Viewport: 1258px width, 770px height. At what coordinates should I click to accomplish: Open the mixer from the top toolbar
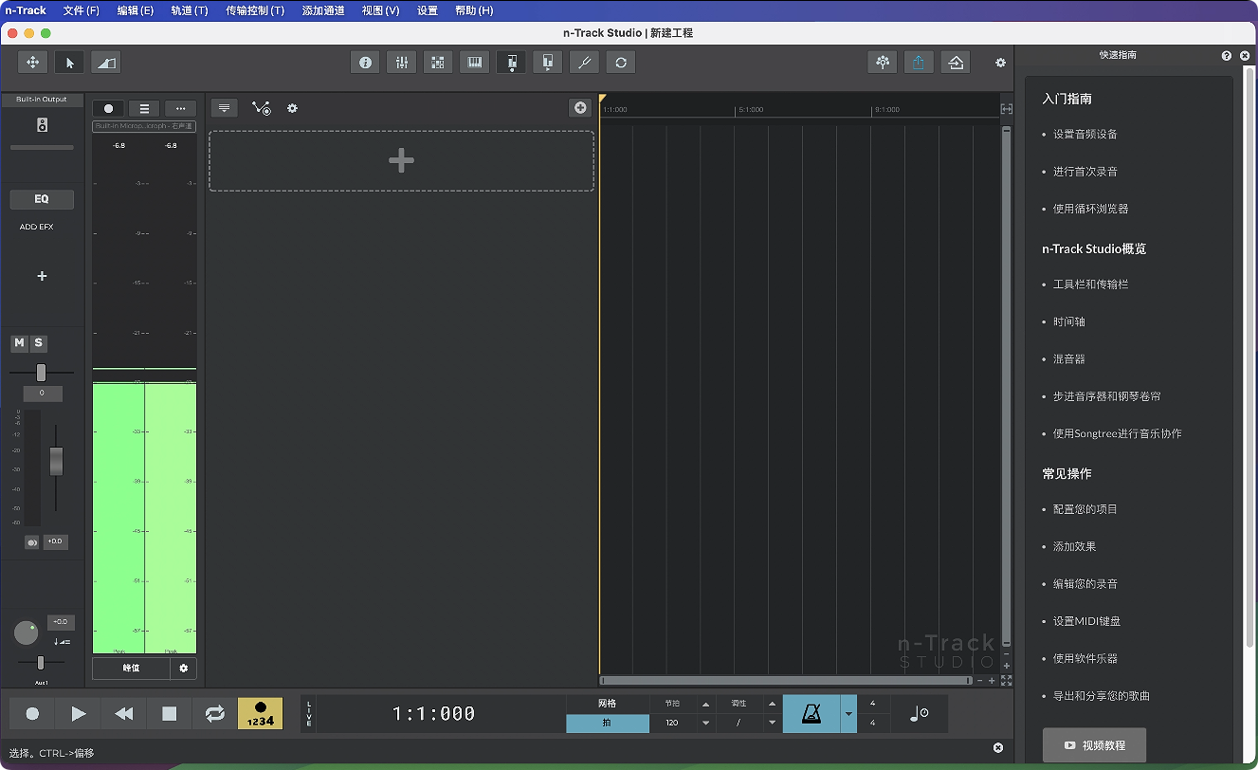[x=401, y=63]
